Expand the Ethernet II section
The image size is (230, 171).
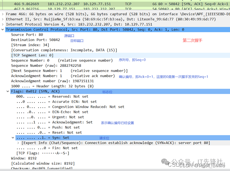click(3, 19)
